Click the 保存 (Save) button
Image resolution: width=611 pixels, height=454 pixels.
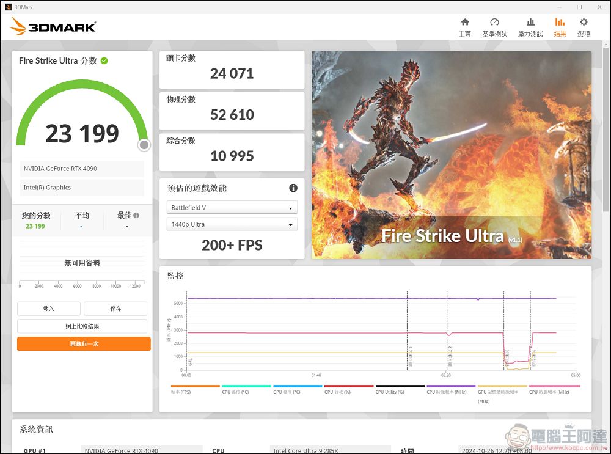point(115,309)
